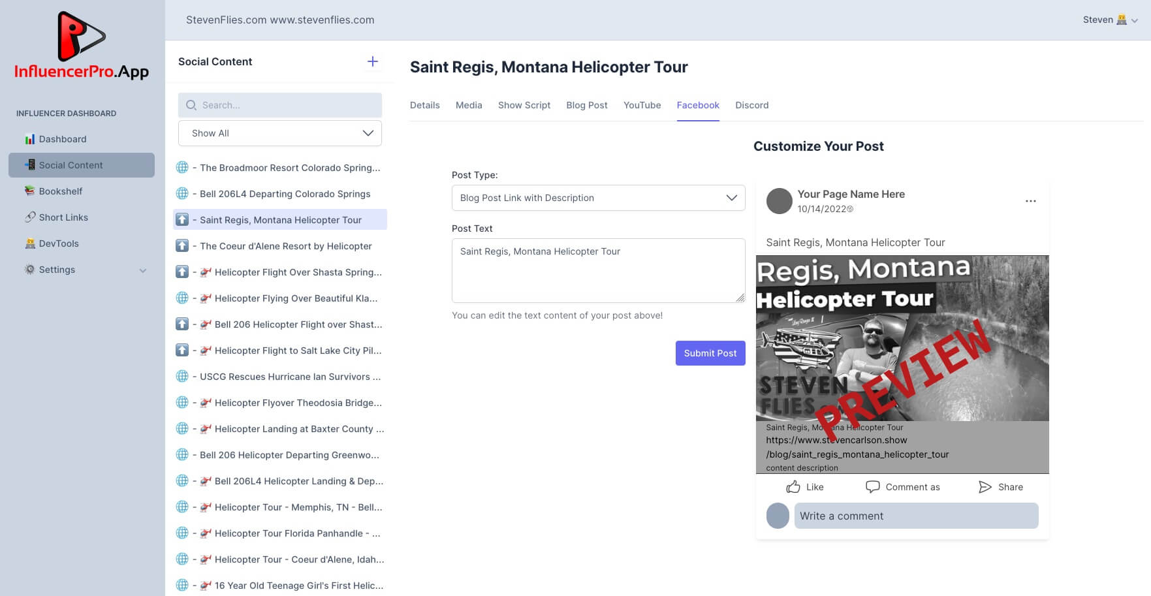Screen dimensions: 1151x596
Task: Open The Broadmoor Resort Colorado Springs entry
Action: [x=280, y=168]
